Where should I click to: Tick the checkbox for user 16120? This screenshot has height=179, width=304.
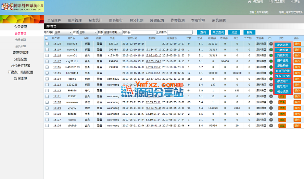[x=47, y=44]
